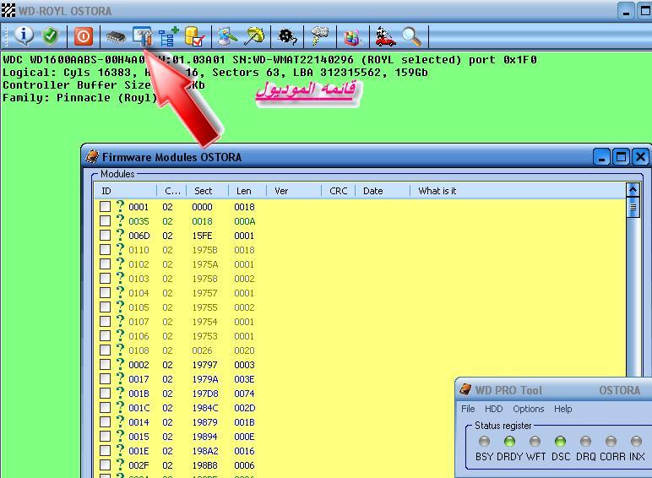Check the box for module 0108
The image size is (652, 478).
(x=106, y=350)
